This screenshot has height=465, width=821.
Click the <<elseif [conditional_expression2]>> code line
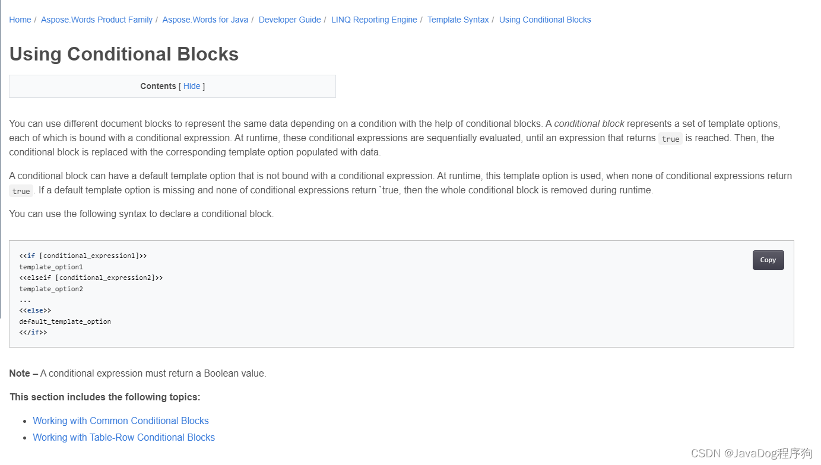pos(91,278)
